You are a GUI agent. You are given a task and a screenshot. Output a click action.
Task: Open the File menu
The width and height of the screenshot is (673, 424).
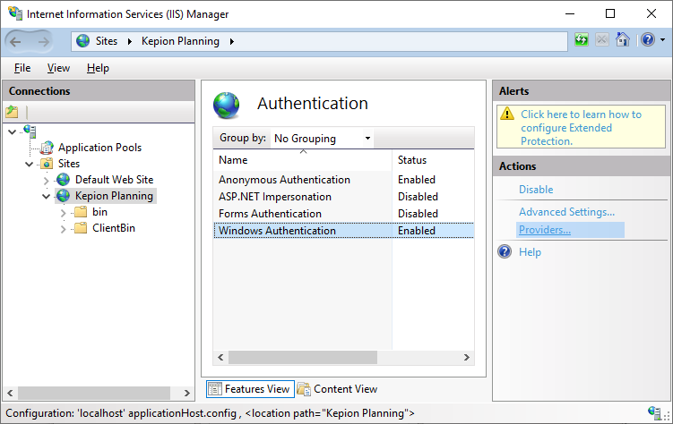[x=22, y=68]
